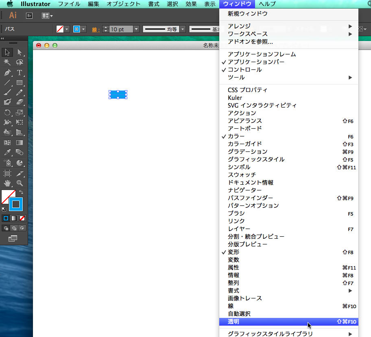Open Adobe Bridge via Br icon

[29, 15]
